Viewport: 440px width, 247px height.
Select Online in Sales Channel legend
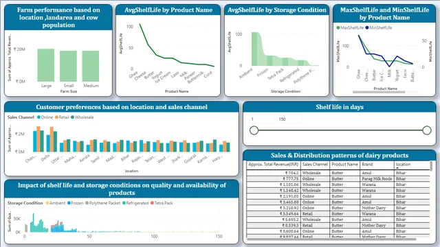[45, 117]
